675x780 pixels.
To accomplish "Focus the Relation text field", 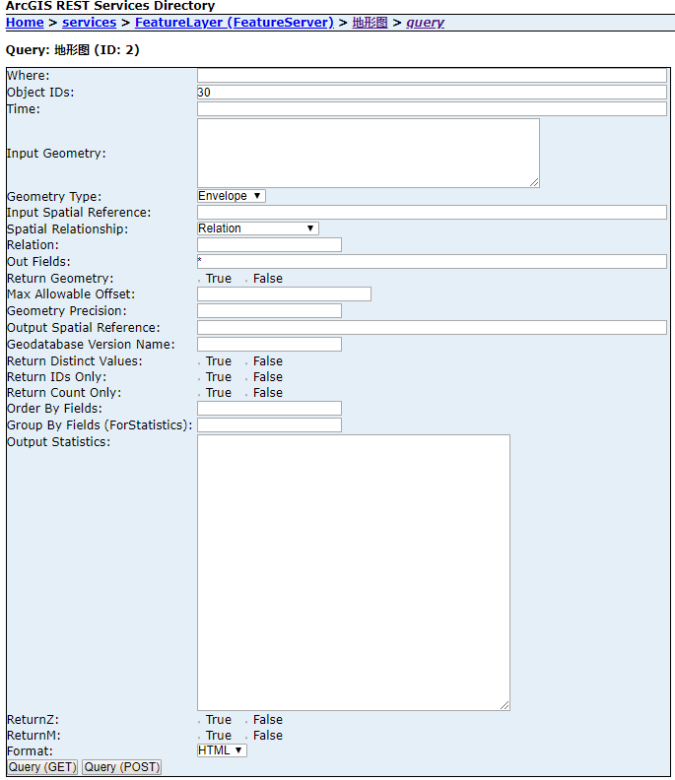I will [269, 245].
